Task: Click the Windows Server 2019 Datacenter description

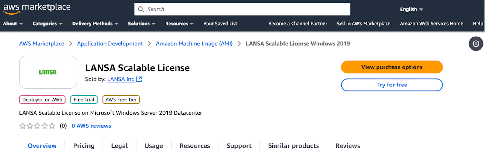Action: coord(111,113)
